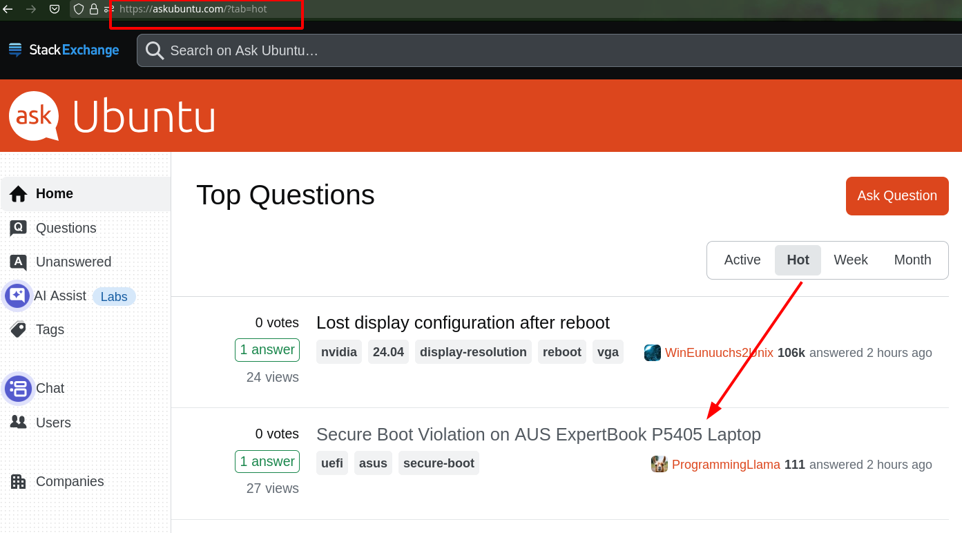Click the shield tracking protection icon
962x533 pixels.
[x=79, y=9]
